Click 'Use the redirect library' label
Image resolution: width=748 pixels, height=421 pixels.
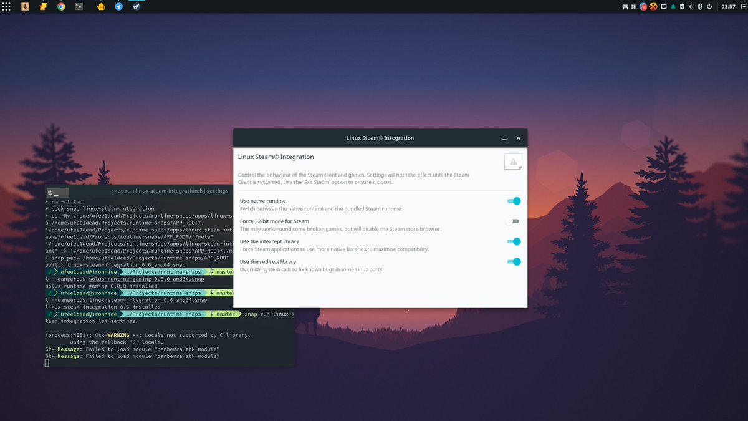tap(268, 262)
